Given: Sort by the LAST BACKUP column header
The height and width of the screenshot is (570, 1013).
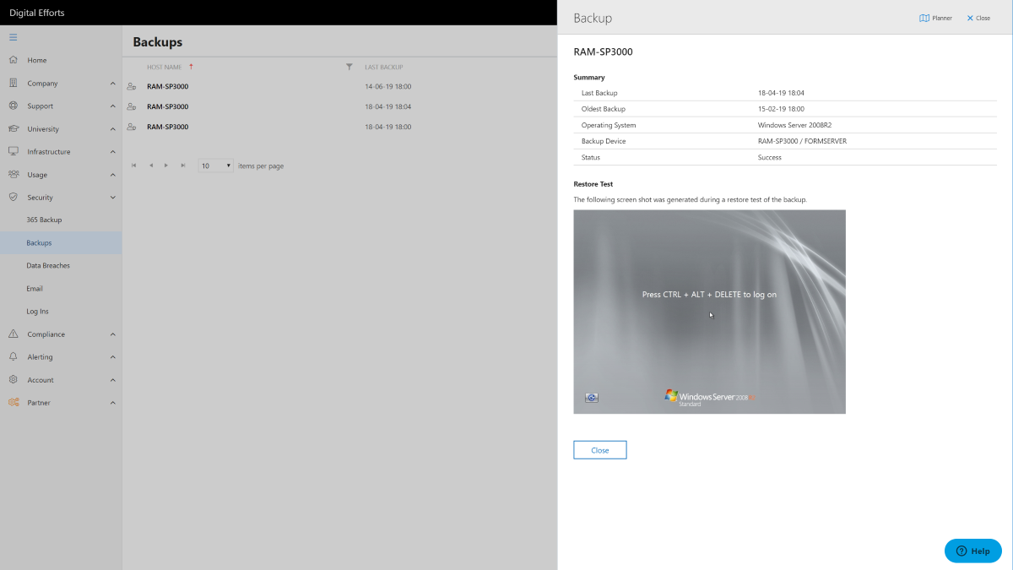Looking at the screenshot, I should pyautogui.click(x=384, y=67).
